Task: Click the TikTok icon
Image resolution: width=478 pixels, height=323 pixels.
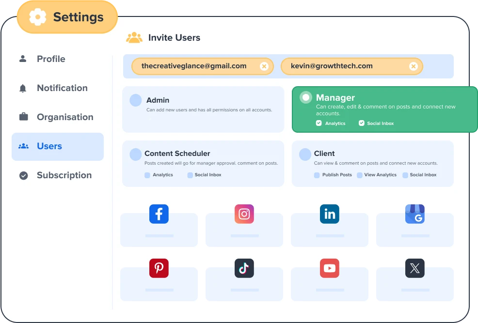Action: click(244, 268)
